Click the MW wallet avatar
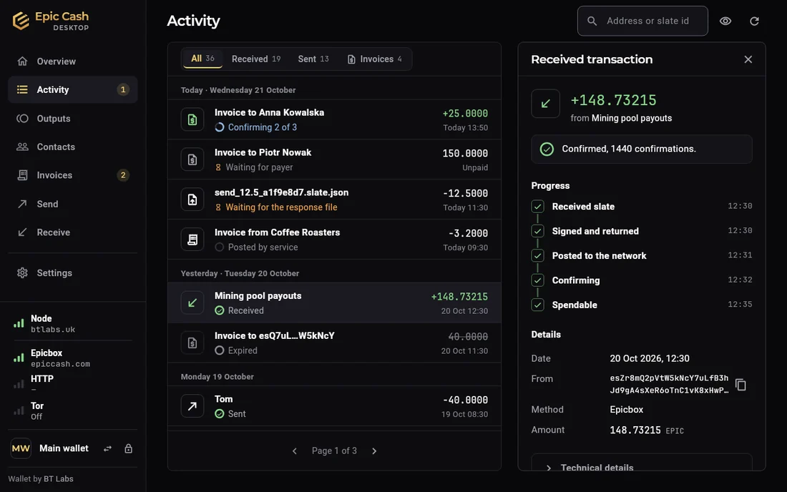This screenshot has width=787, height=492. [x=21, y=448]
